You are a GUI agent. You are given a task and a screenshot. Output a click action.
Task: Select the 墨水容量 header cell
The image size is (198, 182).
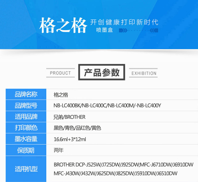click(x=26, y=139)
